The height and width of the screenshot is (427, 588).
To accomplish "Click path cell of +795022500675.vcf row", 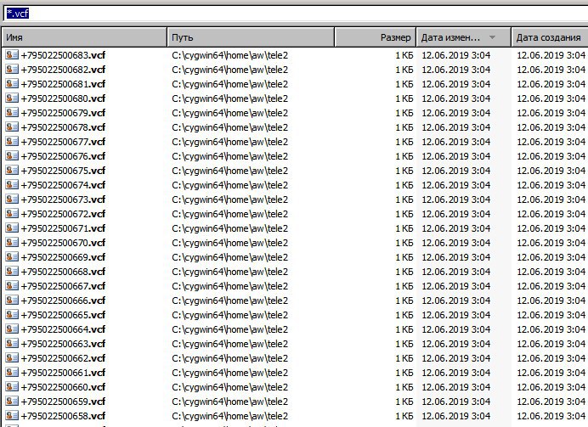I will 230,171.
